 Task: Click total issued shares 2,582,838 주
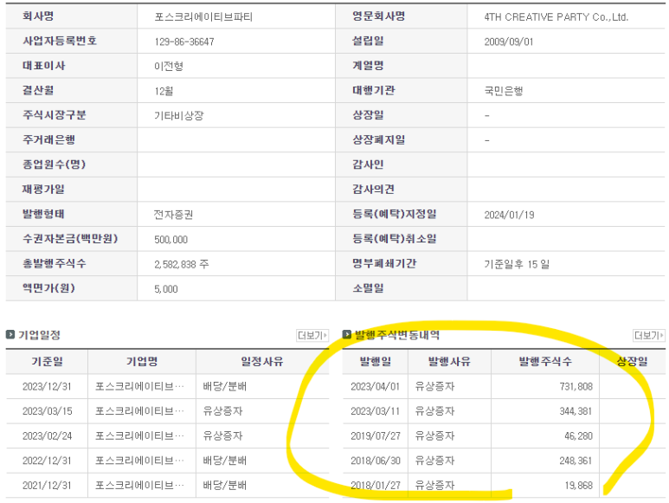182,265
